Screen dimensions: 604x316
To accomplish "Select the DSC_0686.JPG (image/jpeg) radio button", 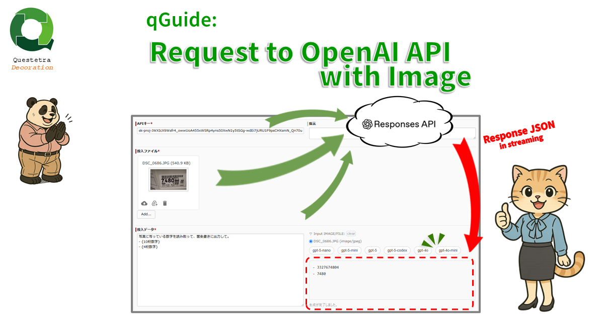I will coord(312,241).
